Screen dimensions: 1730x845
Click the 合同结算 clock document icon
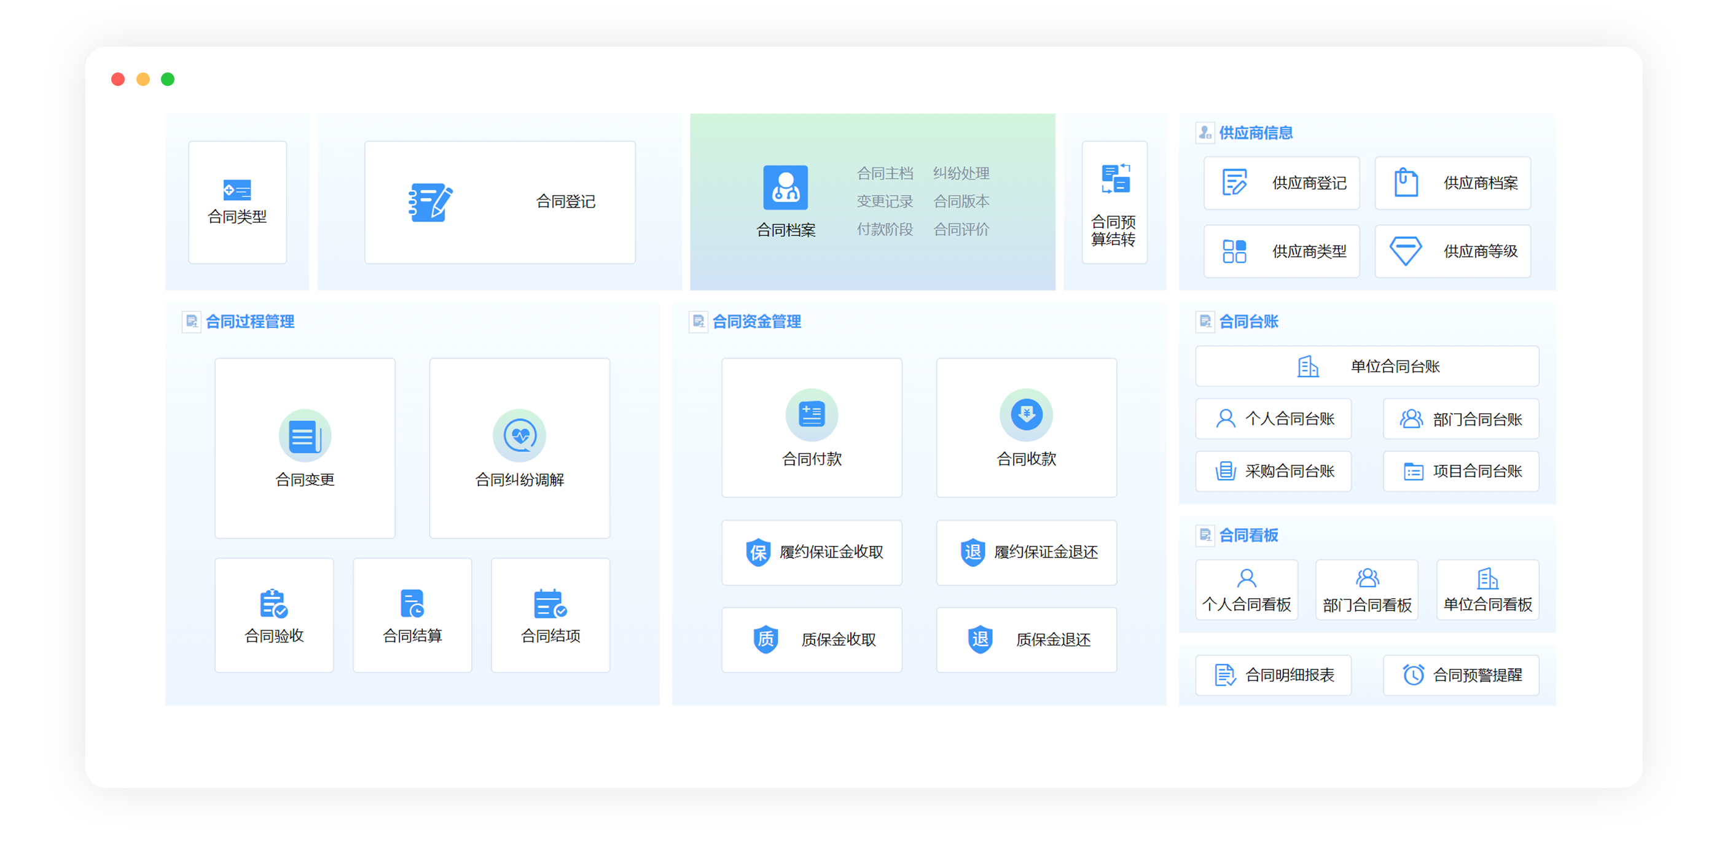[412, 604]
